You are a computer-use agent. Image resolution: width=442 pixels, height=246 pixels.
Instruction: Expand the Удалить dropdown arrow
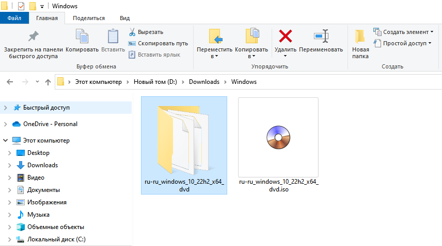(x=285, y=56)
